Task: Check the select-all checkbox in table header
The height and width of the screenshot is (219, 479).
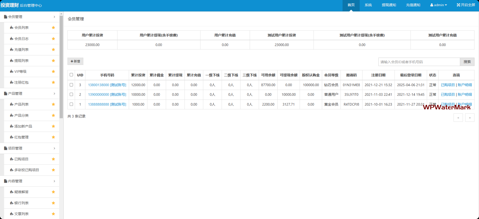Action: 71,75
